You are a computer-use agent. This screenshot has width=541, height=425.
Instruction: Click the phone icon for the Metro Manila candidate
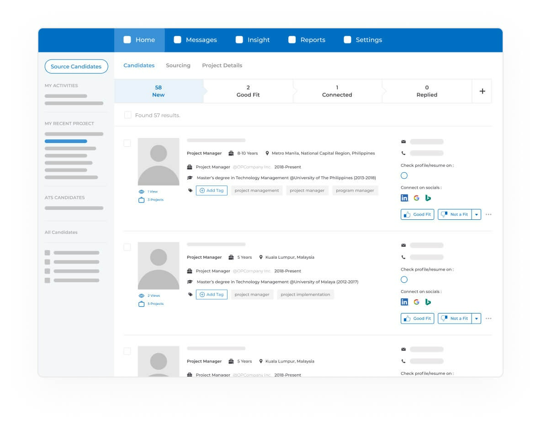pyautogui.click(x=403, y=153)
